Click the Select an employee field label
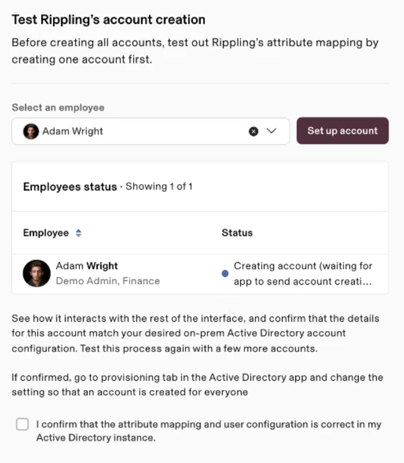Screen dimensions: 404x463 (x=58, y=108)
